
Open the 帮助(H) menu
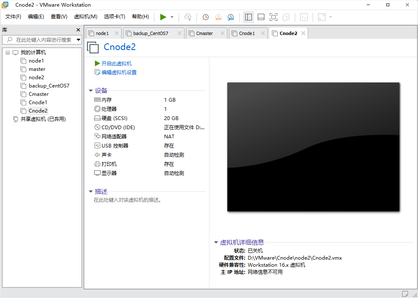pyautogui.click(x=140, y=17)
